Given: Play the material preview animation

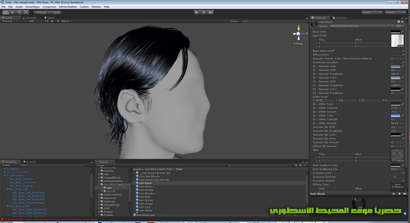Looking at the screenshot, I should coord(394,194).
